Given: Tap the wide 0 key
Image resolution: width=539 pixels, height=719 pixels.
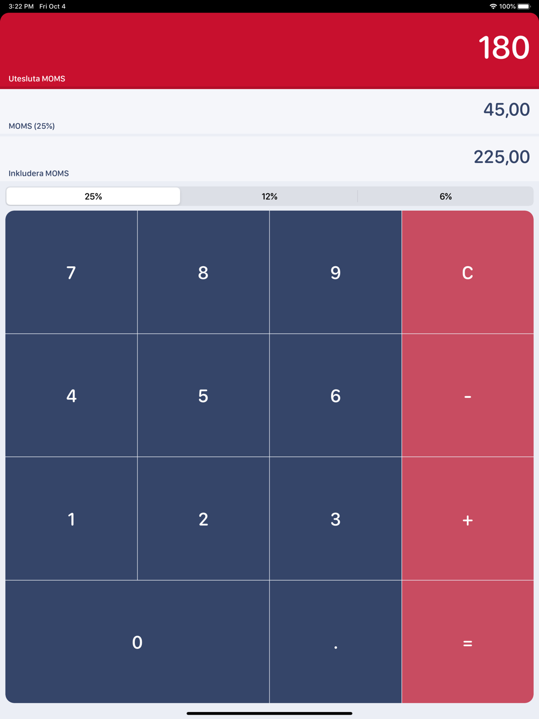Looking at the screenshot, I should pos(137,642).
